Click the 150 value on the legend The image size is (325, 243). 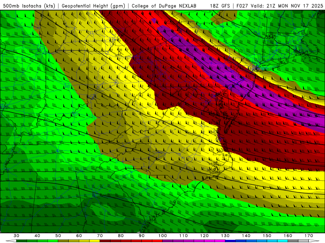(267, 236)
